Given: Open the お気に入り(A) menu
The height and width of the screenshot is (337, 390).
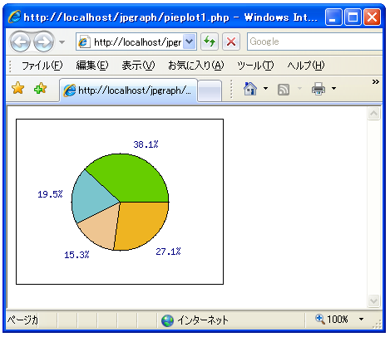Looking at the screenshot, I should click(195, 66).
